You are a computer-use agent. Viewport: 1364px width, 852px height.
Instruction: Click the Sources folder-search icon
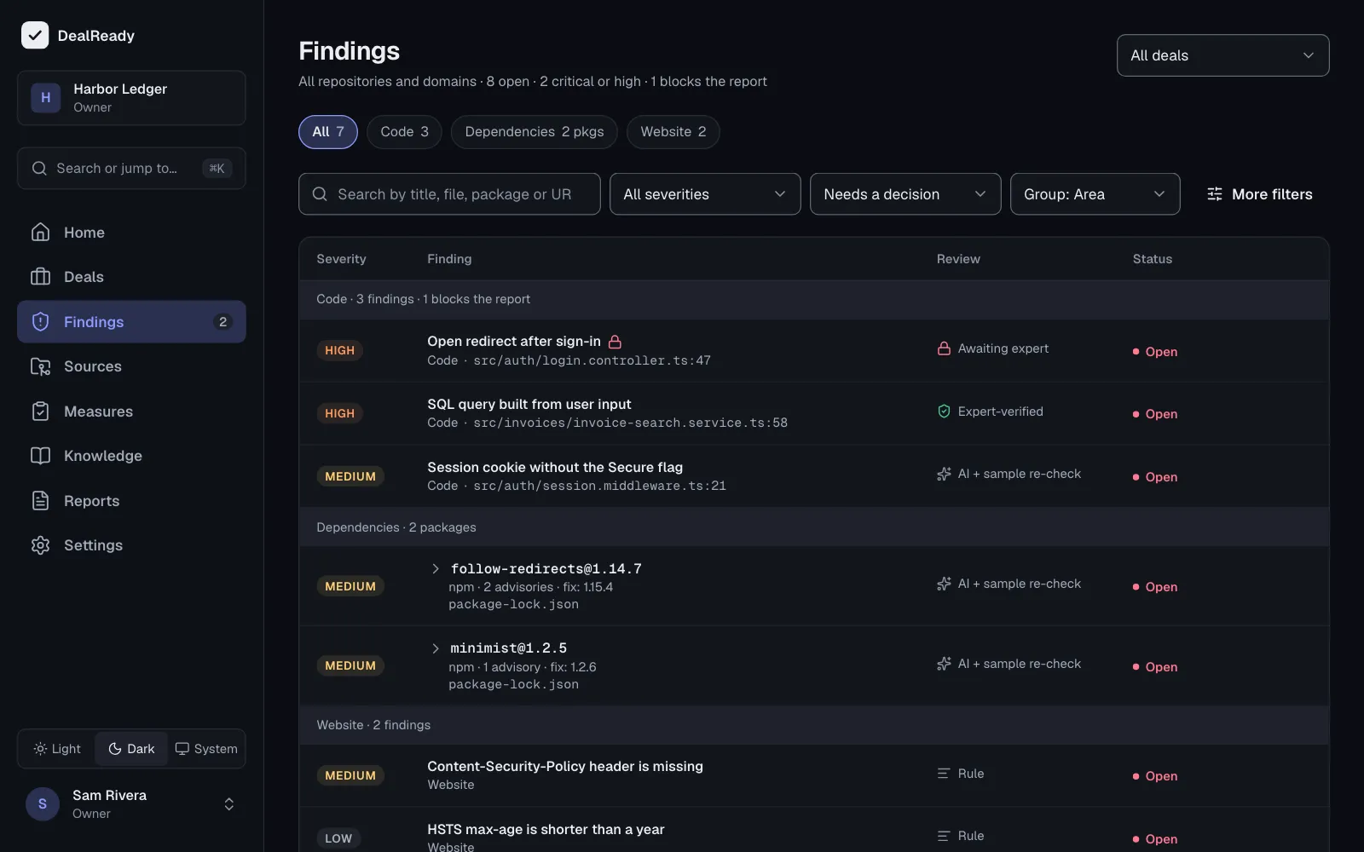(40, 366)
